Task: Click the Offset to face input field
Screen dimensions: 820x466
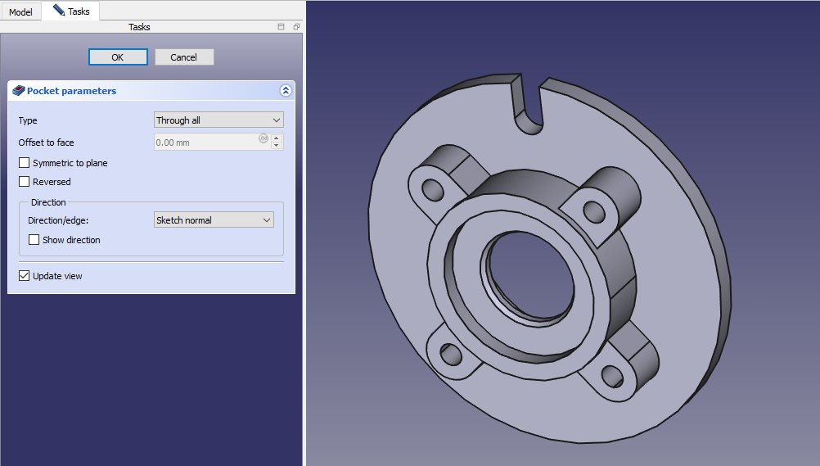Action: coord(206,143)
